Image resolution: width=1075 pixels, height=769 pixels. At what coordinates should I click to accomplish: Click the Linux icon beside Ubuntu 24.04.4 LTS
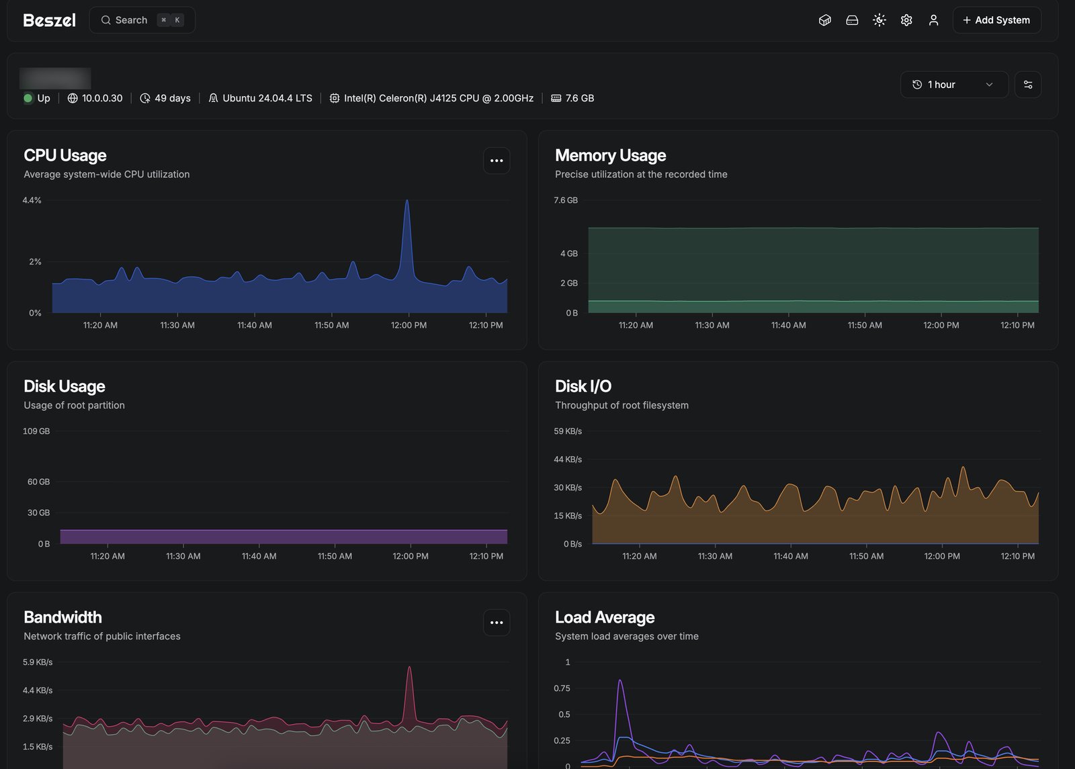point(213,98)
